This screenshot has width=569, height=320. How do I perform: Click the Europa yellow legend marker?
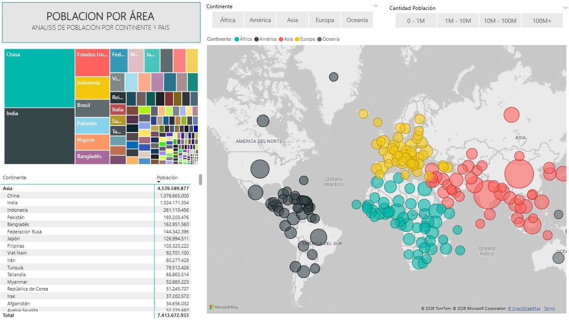[297, 39]
